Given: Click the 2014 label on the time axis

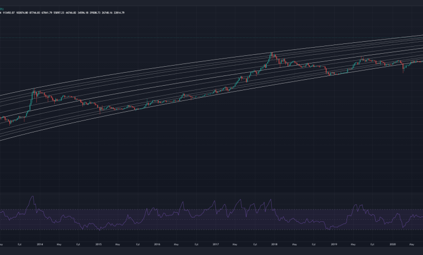Looking at the screenshot, I should point(40,245).
